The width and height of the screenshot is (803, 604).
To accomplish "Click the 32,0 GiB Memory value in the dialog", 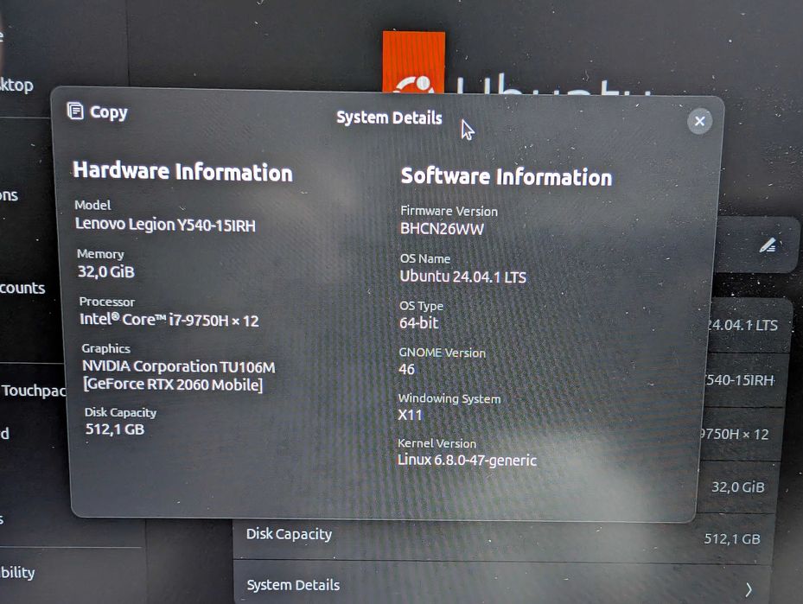I will coord(106,271).
